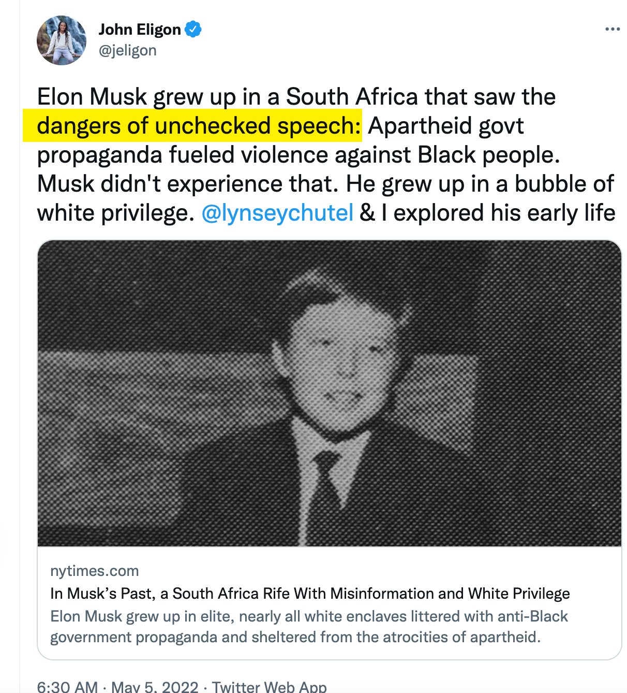Open the @jeligon handle link

tap(127, 50)
